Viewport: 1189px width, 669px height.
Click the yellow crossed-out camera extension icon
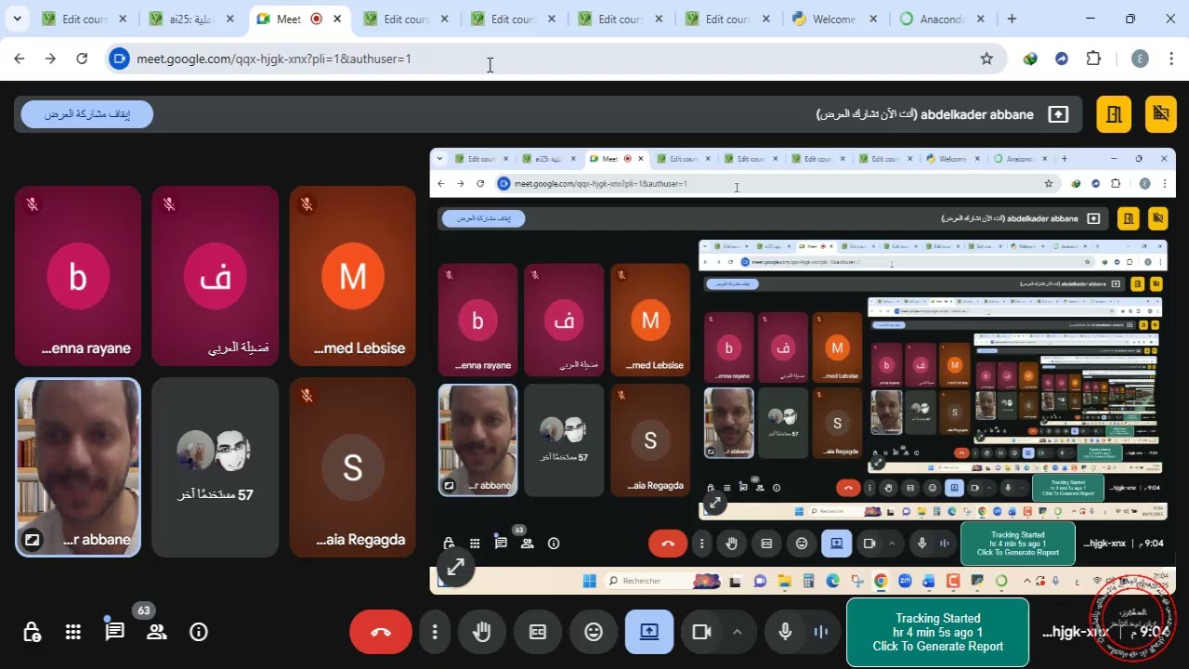tap(1160, 114)
